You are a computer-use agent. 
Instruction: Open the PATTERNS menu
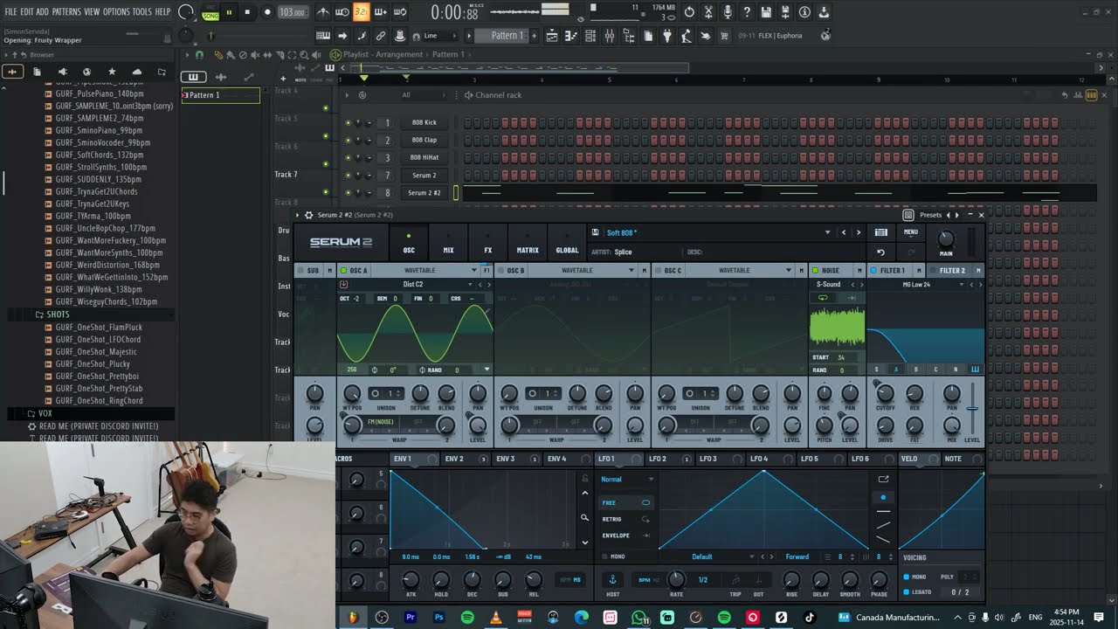pyautogui.click(x=66, y=12)
